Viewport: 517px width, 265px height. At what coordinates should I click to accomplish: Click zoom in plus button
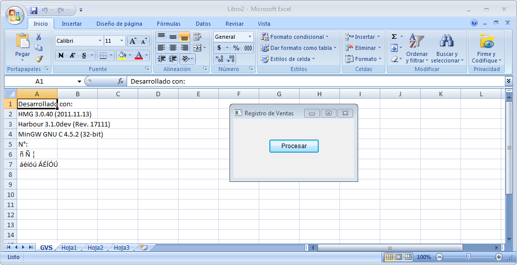498,257
